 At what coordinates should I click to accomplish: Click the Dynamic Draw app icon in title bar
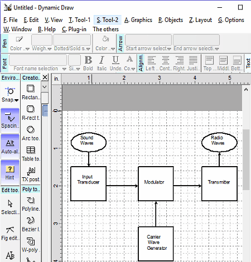click(8, 8)
